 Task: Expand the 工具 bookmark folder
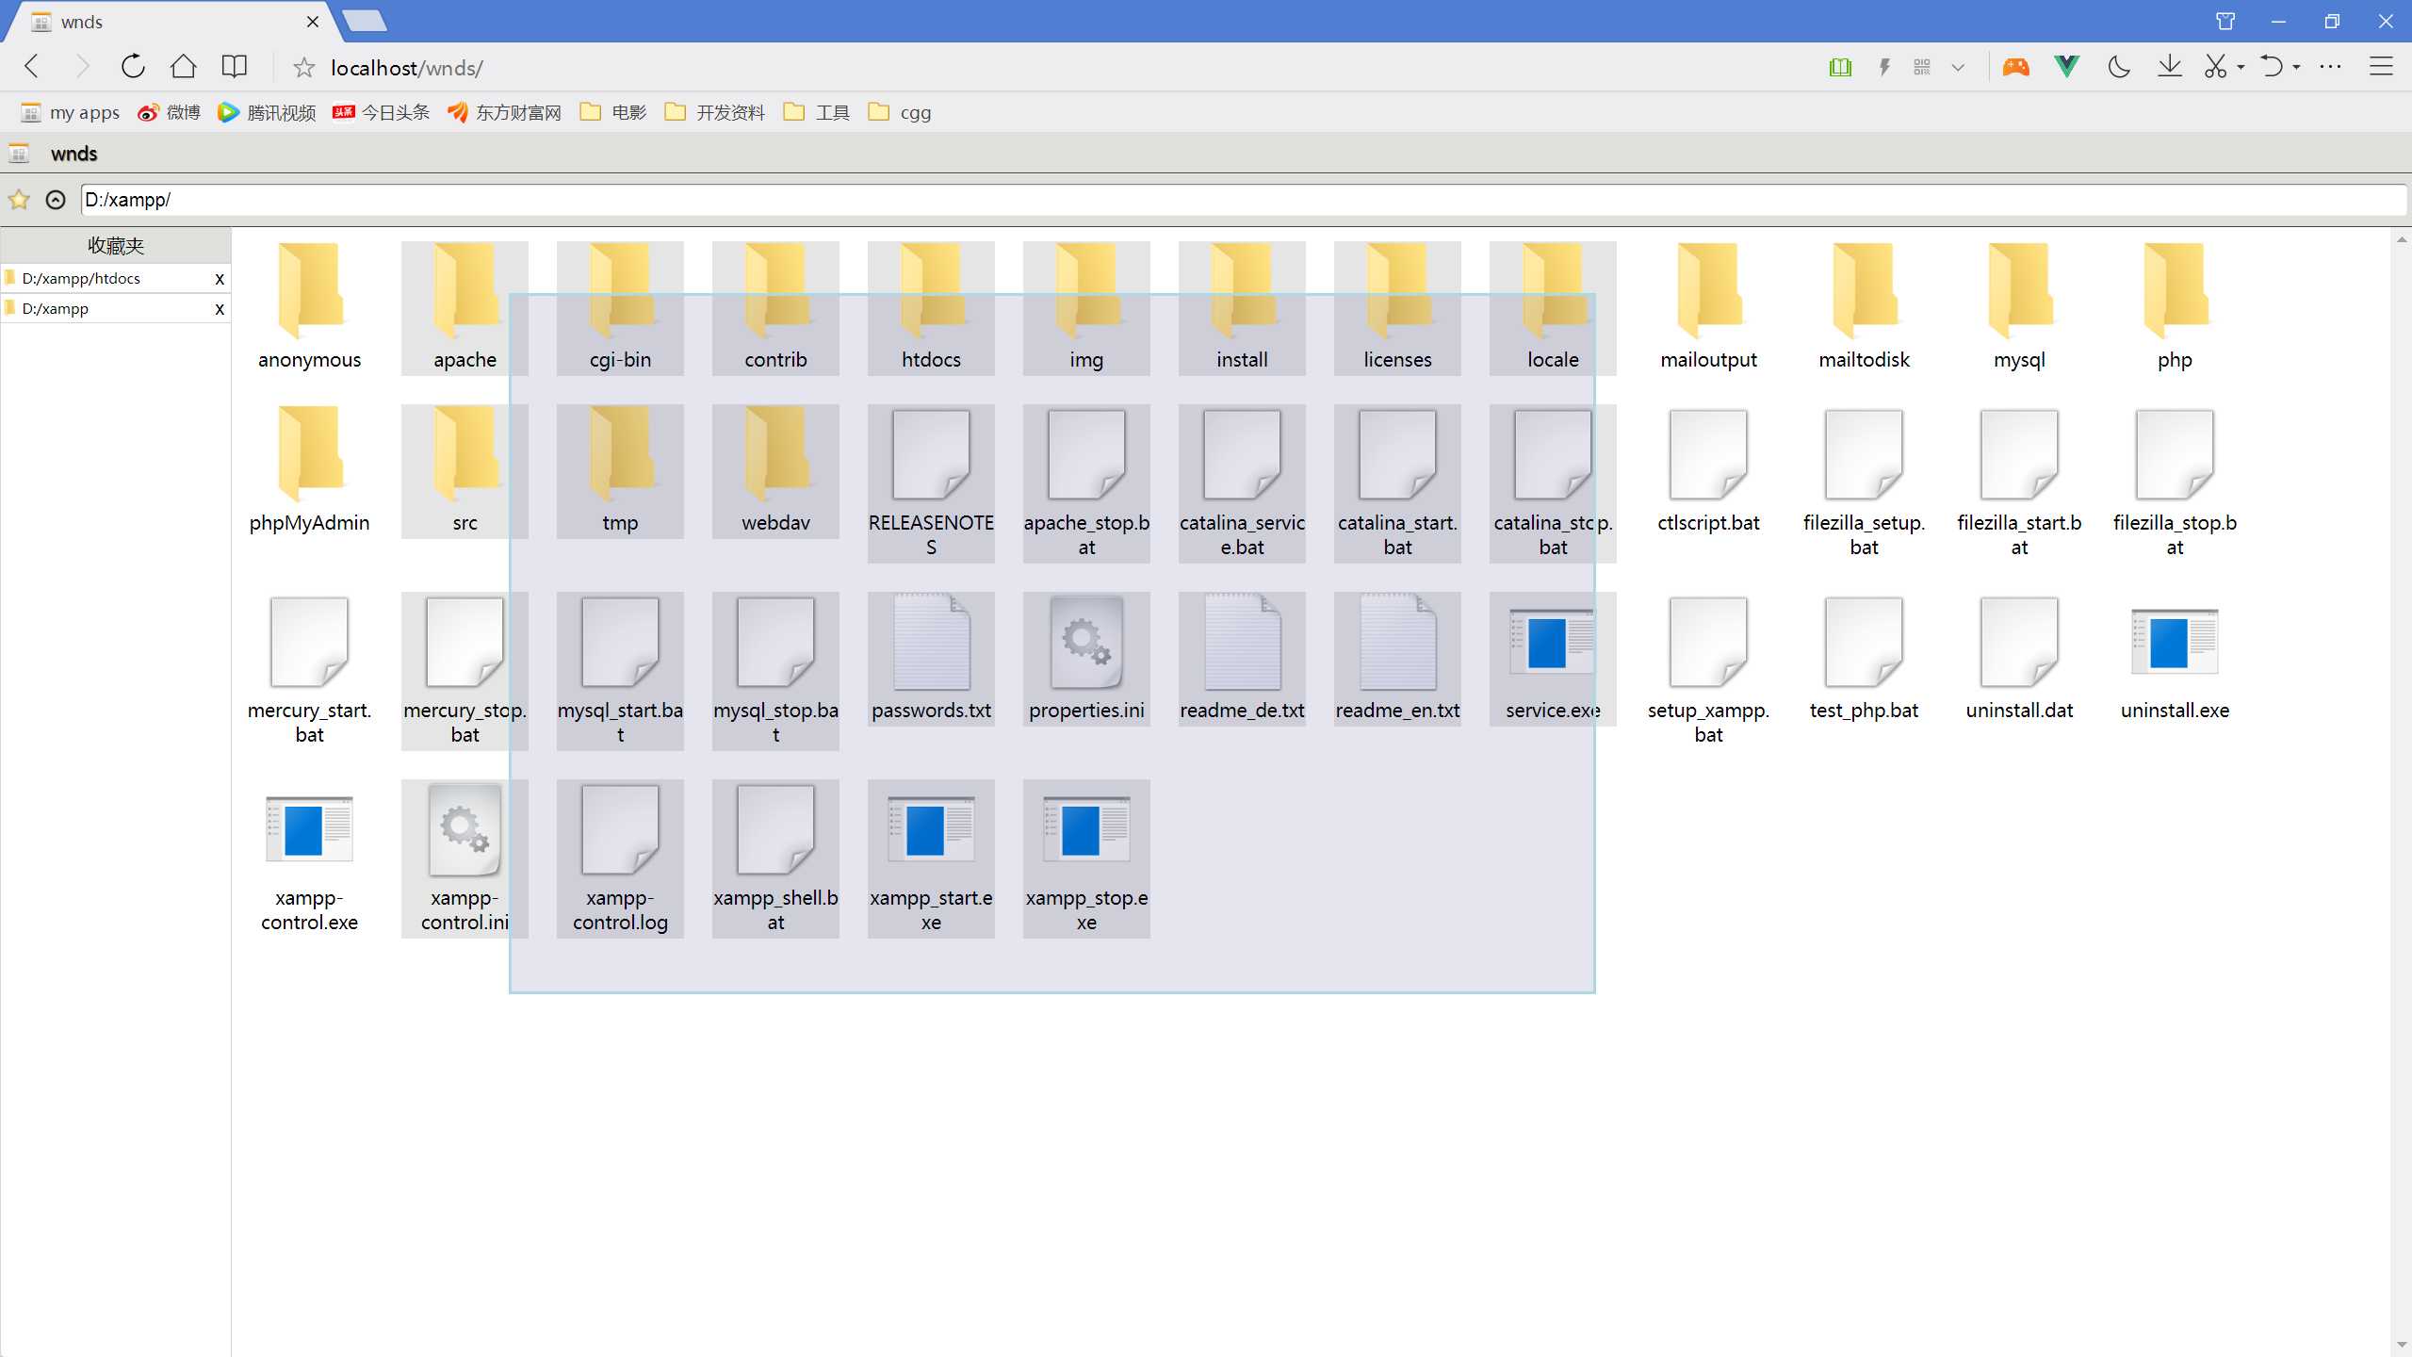click(x=817, y=113)
